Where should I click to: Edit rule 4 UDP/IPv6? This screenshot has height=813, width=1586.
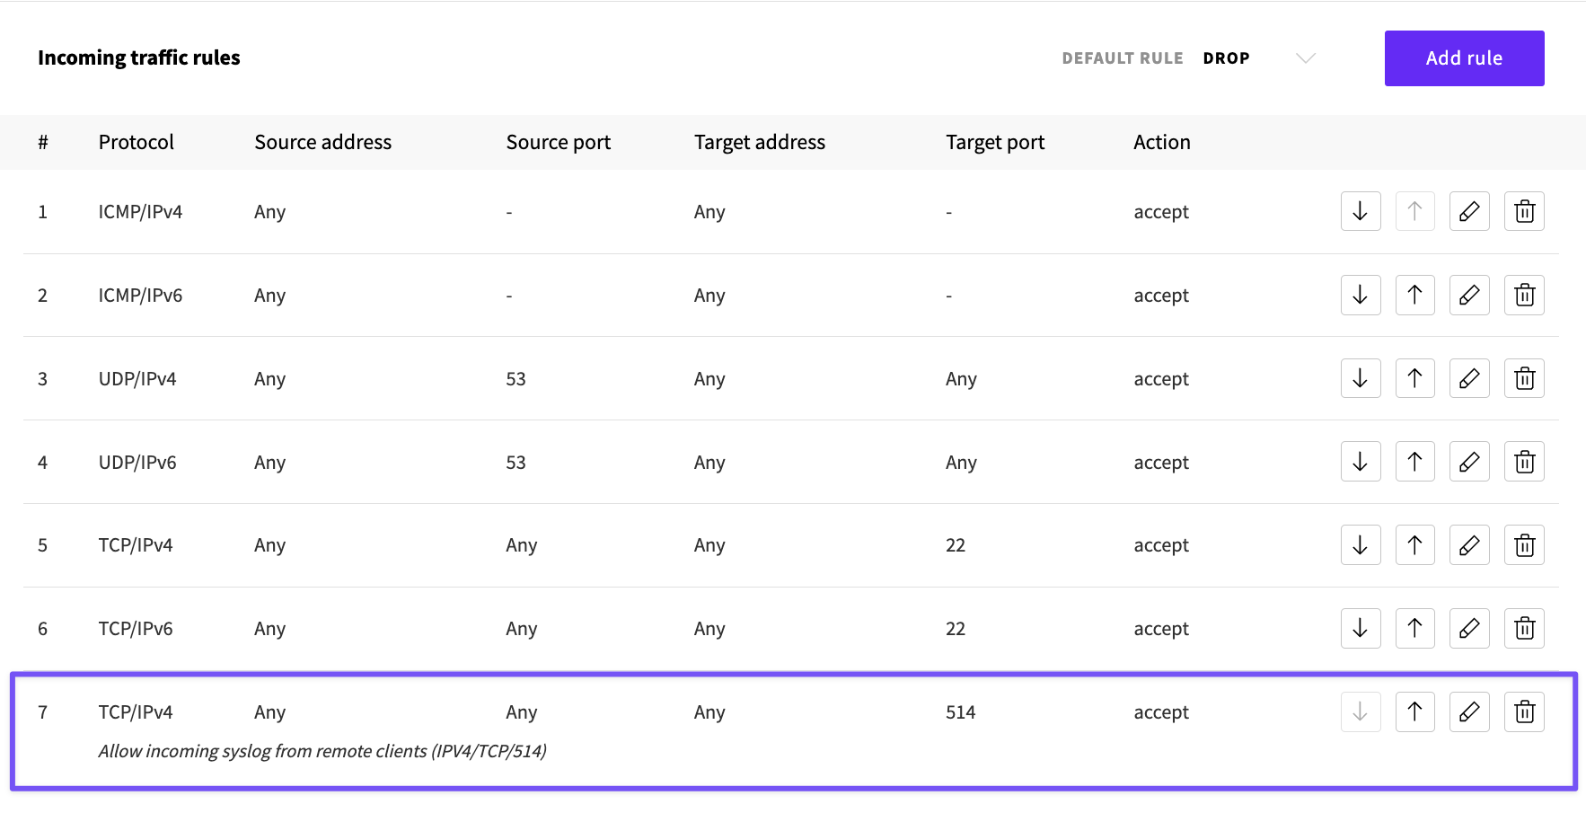click(1469, 462)
